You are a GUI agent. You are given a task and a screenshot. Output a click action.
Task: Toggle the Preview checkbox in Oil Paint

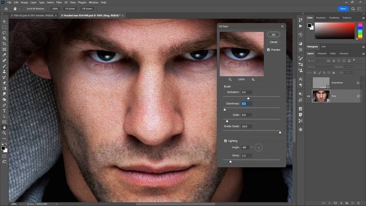268,50
